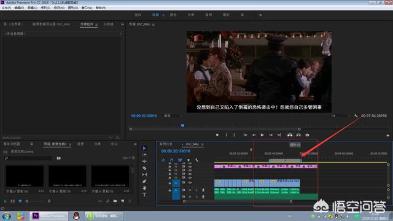Select the Razor tool
The image size is (393, 221).
tap(144, 168)
